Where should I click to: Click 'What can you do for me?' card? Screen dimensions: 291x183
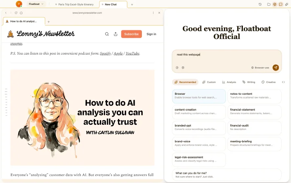point(227,174)
